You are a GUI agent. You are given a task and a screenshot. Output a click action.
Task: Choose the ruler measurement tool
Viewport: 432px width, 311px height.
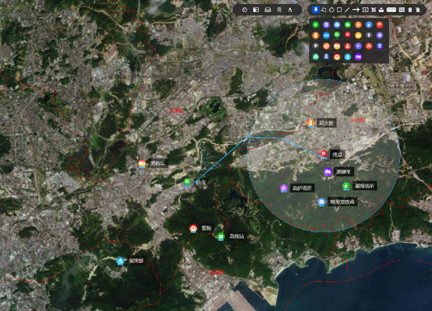(391, 10)
